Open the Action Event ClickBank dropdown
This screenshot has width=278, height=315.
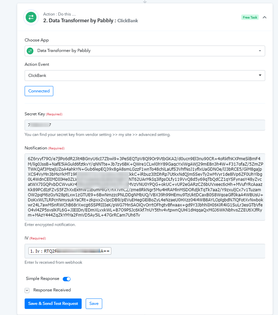[x=145, y=76]
